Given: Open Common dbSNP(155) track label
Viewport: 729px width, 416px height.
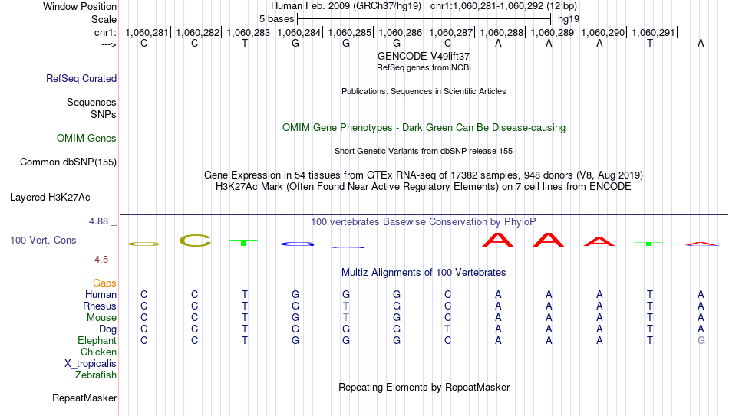Looking at the screenshot, I should (68, 162).
